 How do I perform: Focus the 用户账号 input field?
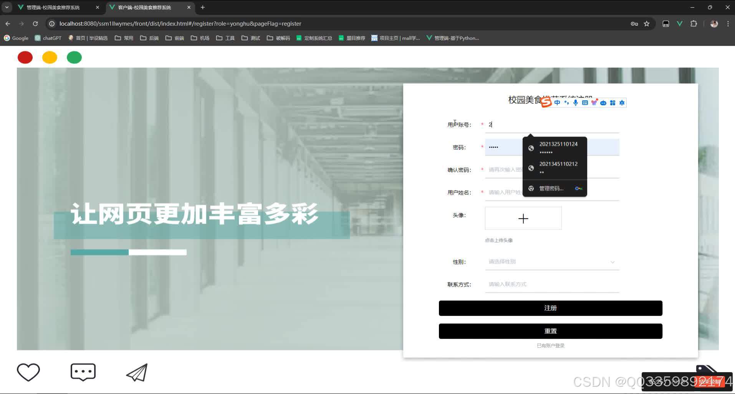(x=552, y=125)
